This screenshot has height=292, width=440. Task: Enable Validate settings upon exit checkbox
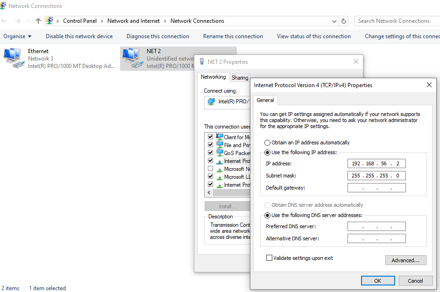(269, 258)
